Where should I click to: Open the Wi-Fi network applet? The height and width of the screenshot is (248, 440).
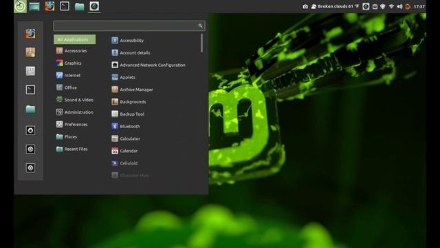391,6
